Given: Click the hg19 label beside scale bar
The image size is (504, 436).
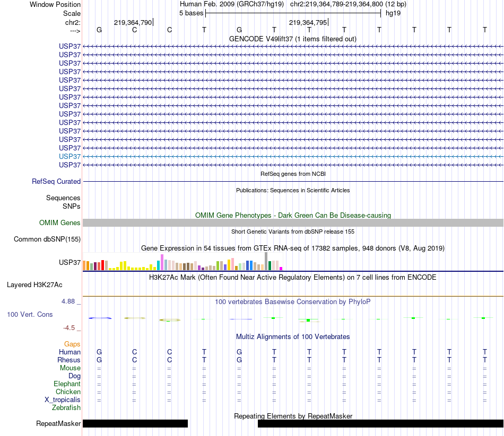Looking at the screenshot, I should click(393, 13).
